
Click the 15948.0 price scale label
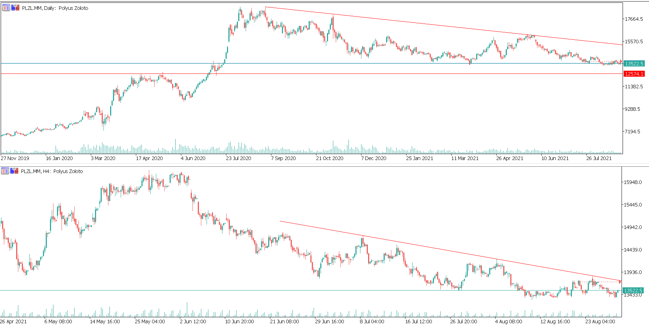[633, 182]
